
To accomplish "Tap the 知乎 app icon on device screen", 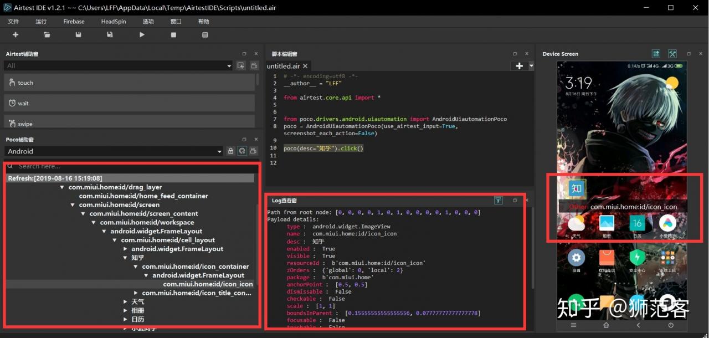I will (x=577, y=188).
